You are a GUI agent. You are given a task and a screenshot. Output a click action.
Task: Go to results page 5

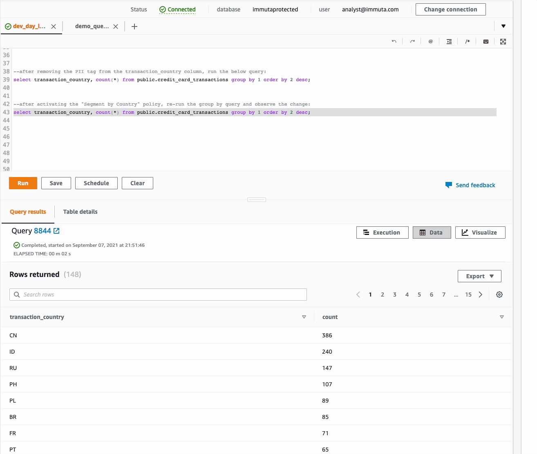point(419,295)
